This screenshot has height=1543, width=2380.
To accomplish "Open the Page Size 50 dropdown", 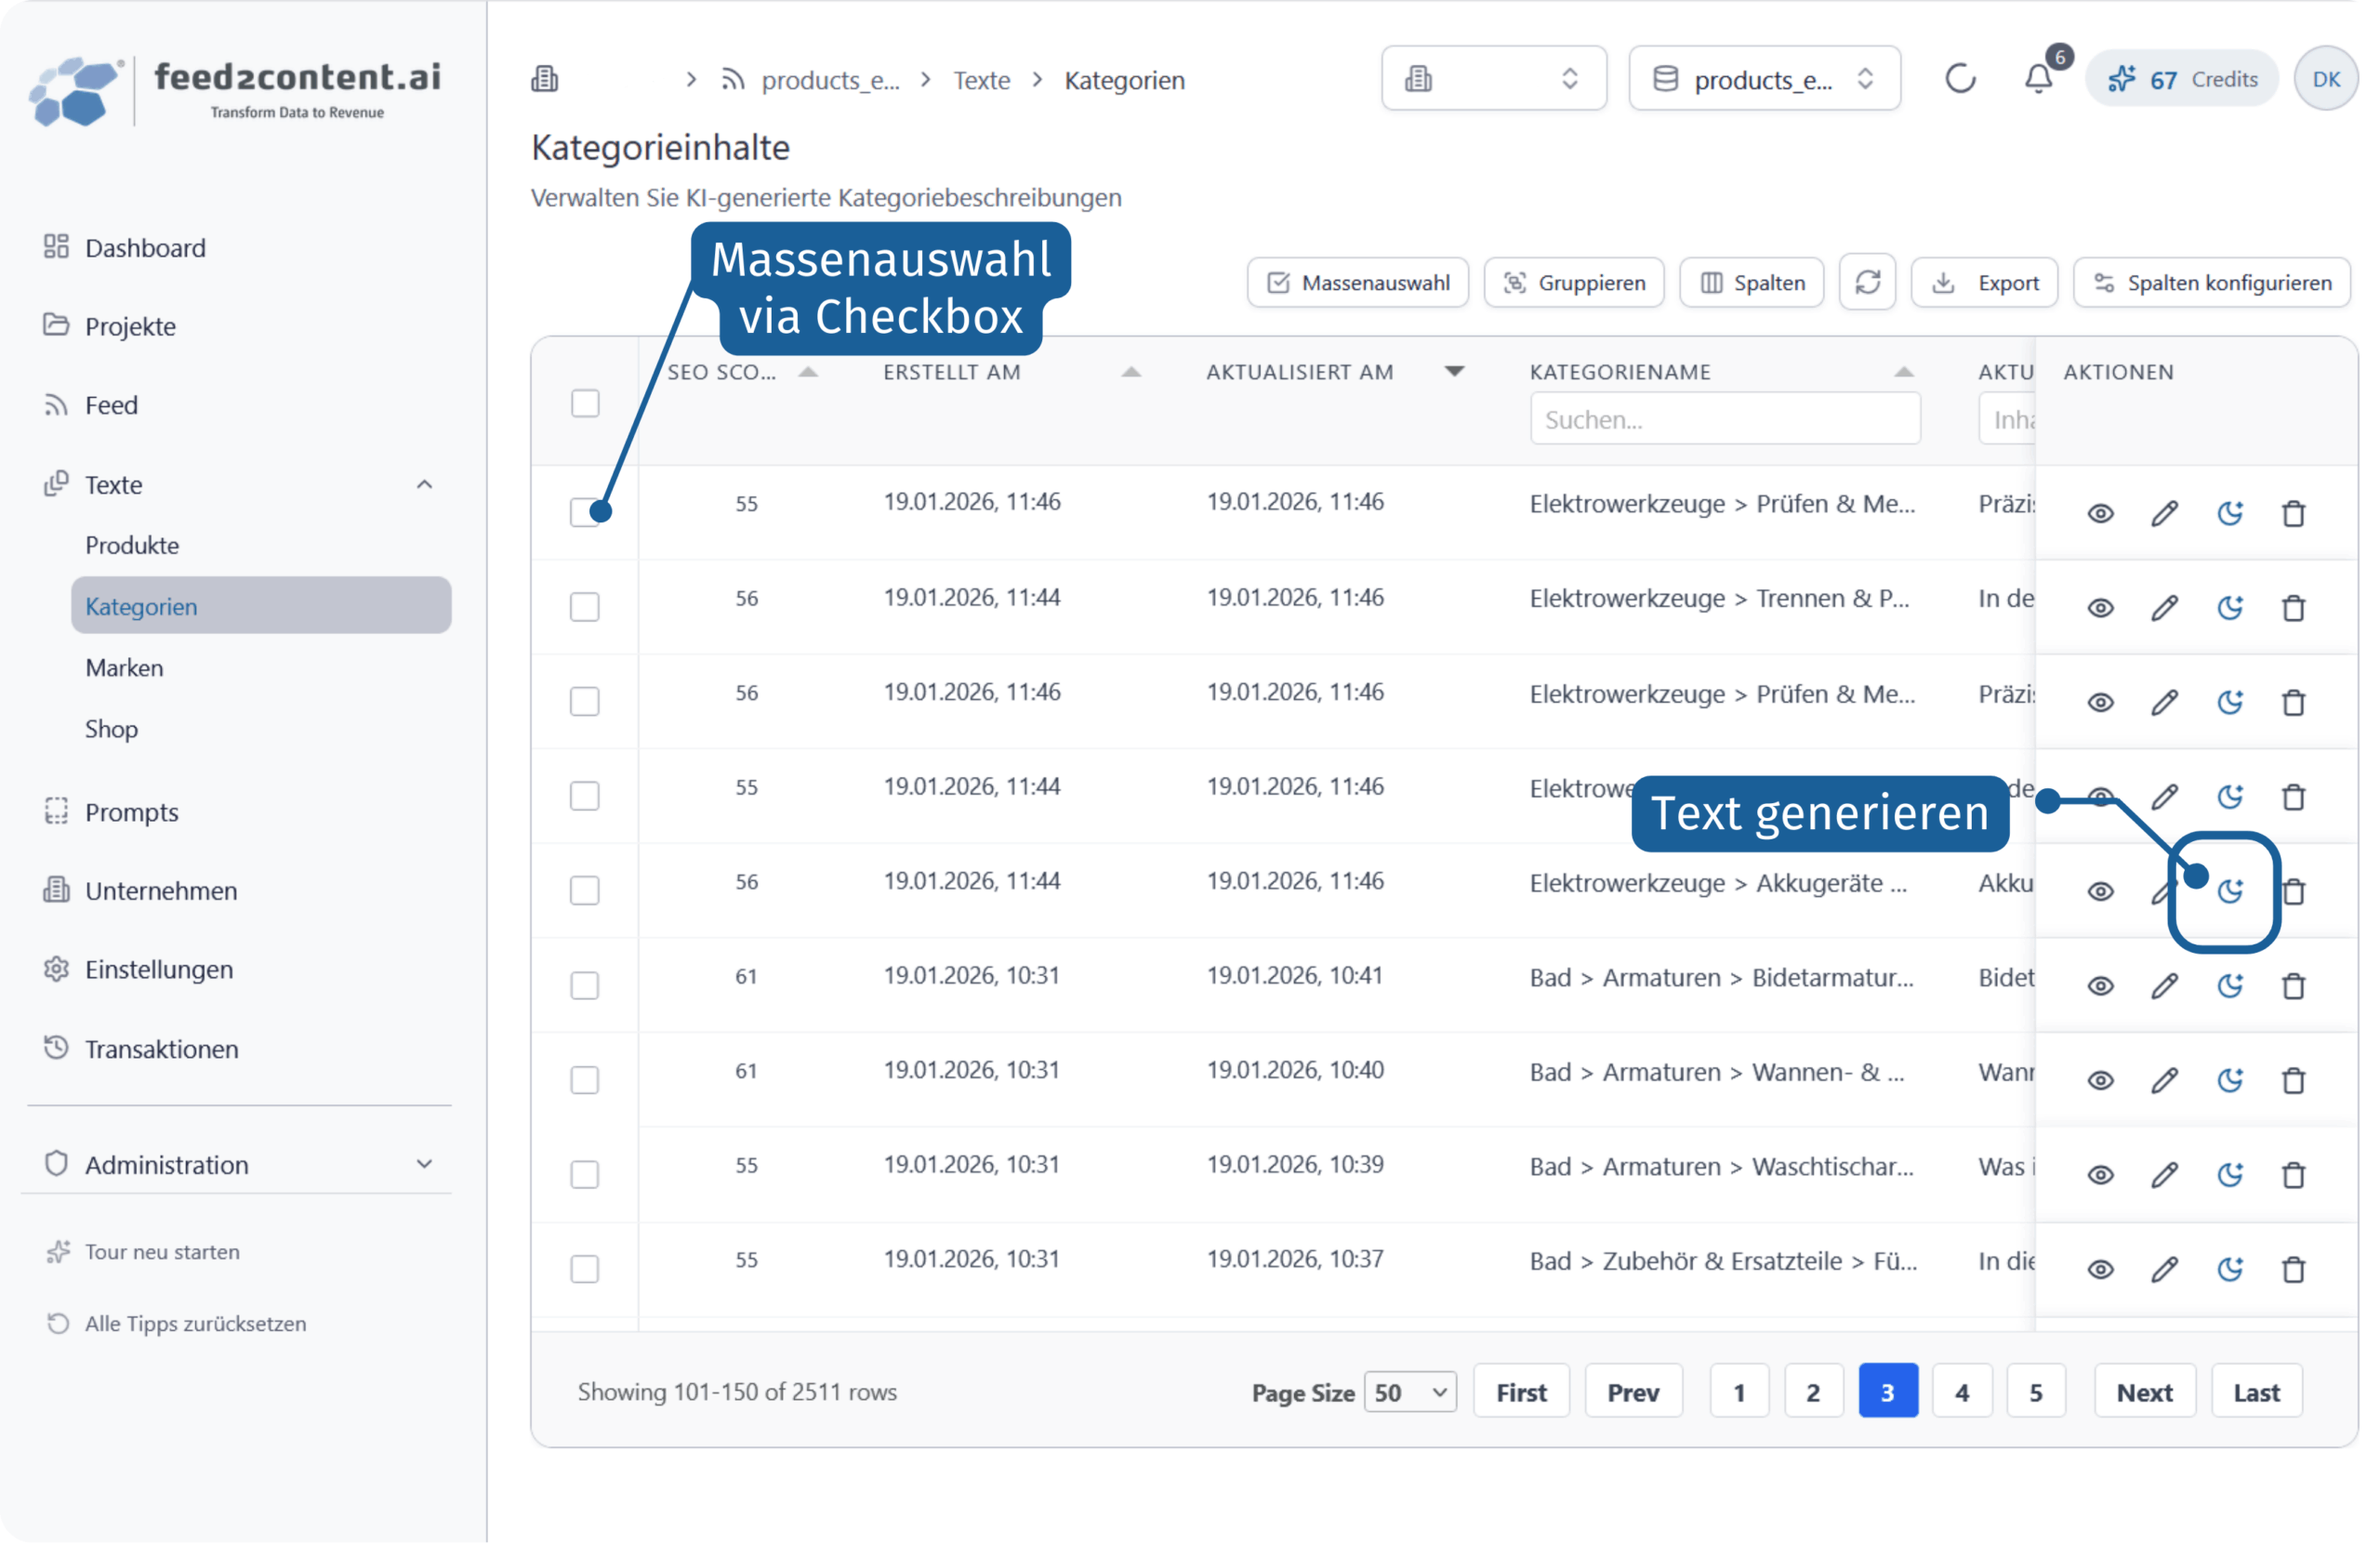I will tap(1410, 1392).
